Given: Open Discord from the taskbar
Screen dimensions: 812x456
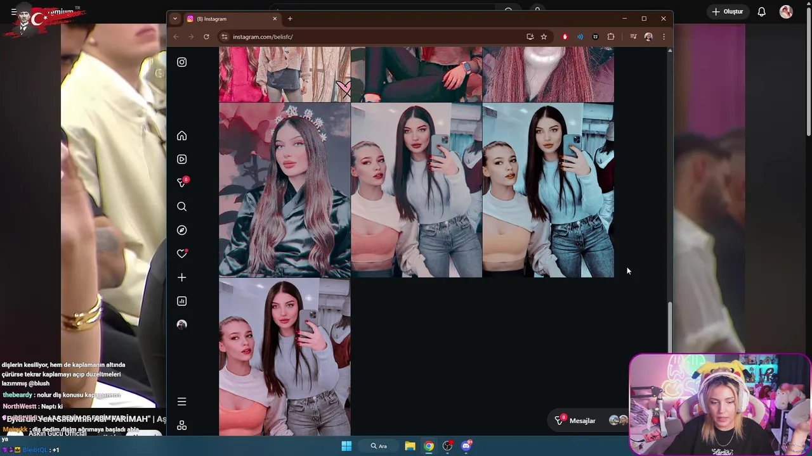Looking at the screenshot, I should [x=466, y=446].
